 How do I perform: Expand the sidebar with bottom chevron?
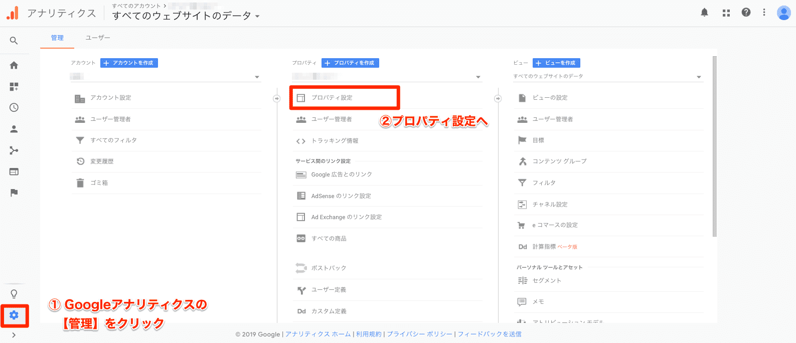click(x=14, y=335)
